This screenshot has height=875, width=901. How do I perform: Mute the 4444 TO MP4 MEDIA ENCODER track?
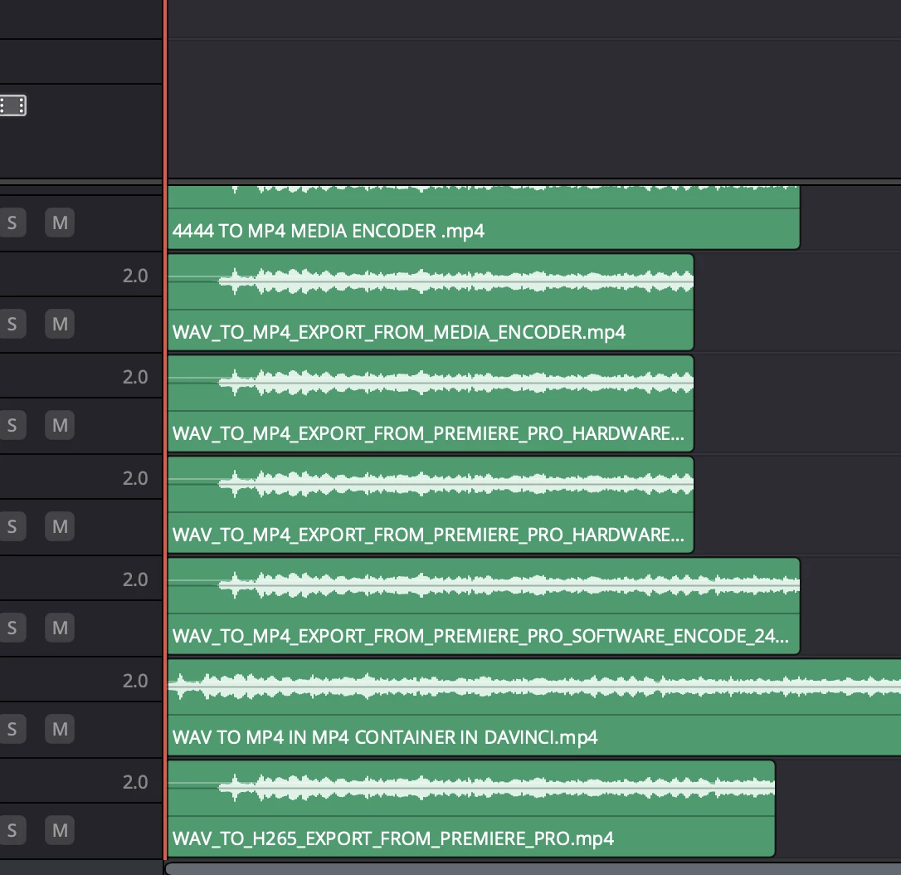60,222
